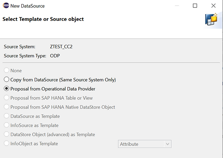
Task: Click the Select Template or Source object heading
Action: pyautogui.click(x=43, y=19)
